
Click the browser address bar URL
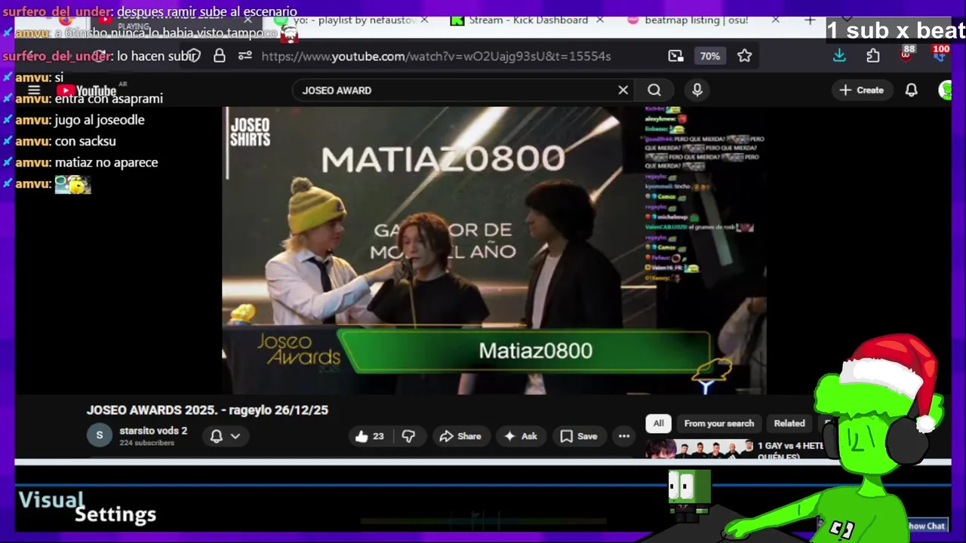coord(436,56)
